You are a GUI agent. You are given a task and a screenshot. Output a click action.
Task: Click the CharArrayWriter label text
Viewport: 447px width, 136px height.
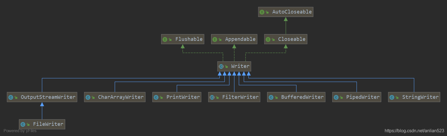121,97
